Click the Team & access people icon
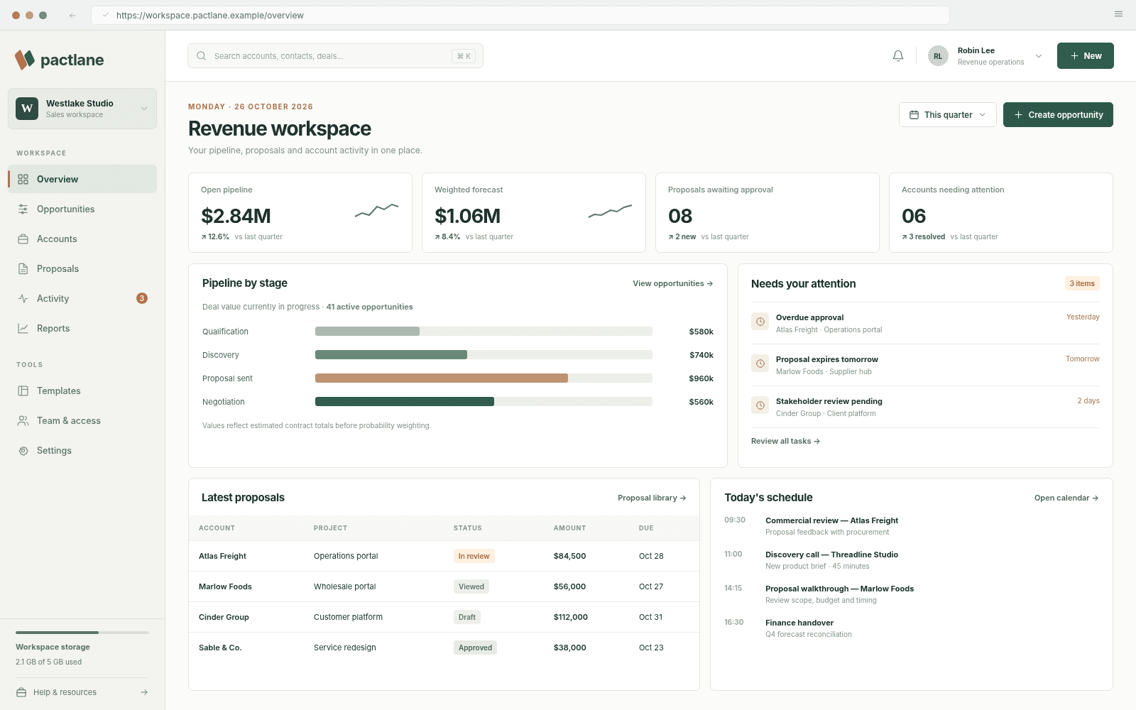 pos(23,420)
